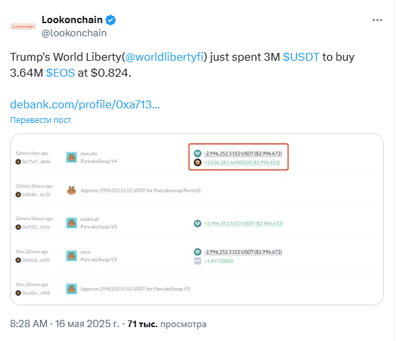397x341 pixels.
Task: Click the Lookonchain display name
Action: click(x=72, y=20)
